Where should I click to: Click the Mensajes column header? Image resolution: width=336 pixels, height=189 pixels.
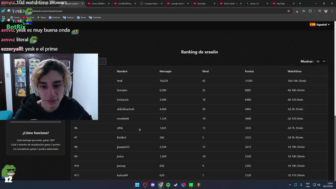[x=165, y=71]
